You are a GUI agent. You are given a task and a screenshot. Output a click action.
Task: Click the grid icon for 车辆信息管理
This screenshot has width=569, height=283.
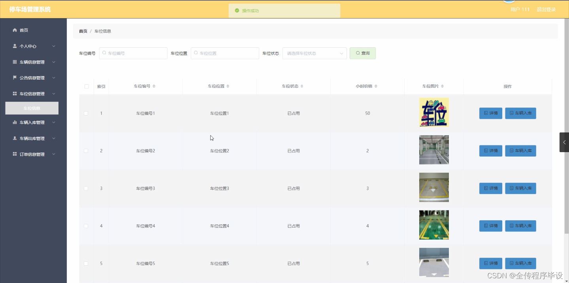tap(15, 62)
